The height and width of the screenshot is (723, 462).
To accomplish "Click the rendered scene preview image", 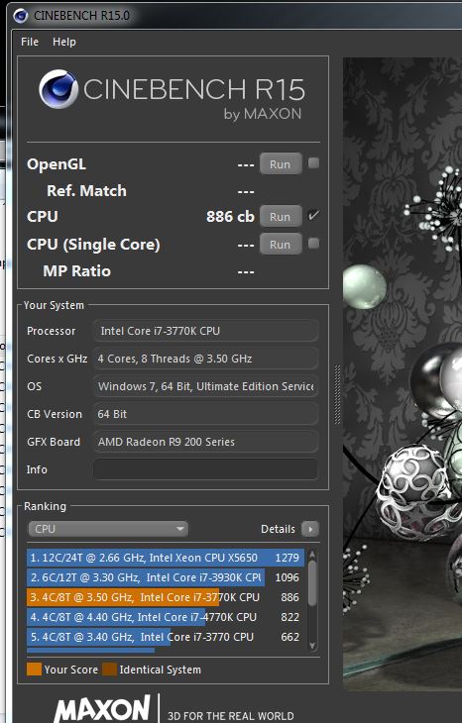I will click(x=402, y=373).
